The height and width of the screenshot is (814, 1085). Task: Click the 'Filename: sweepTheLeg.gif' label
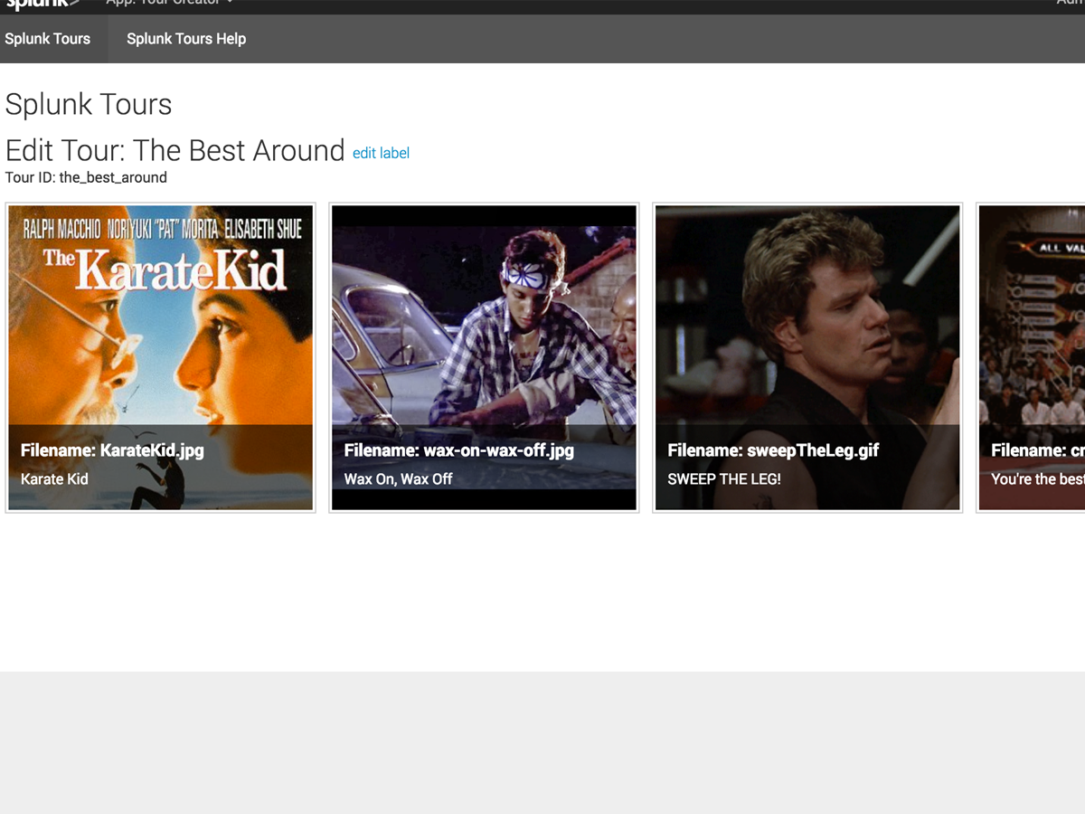coord(773,450)
